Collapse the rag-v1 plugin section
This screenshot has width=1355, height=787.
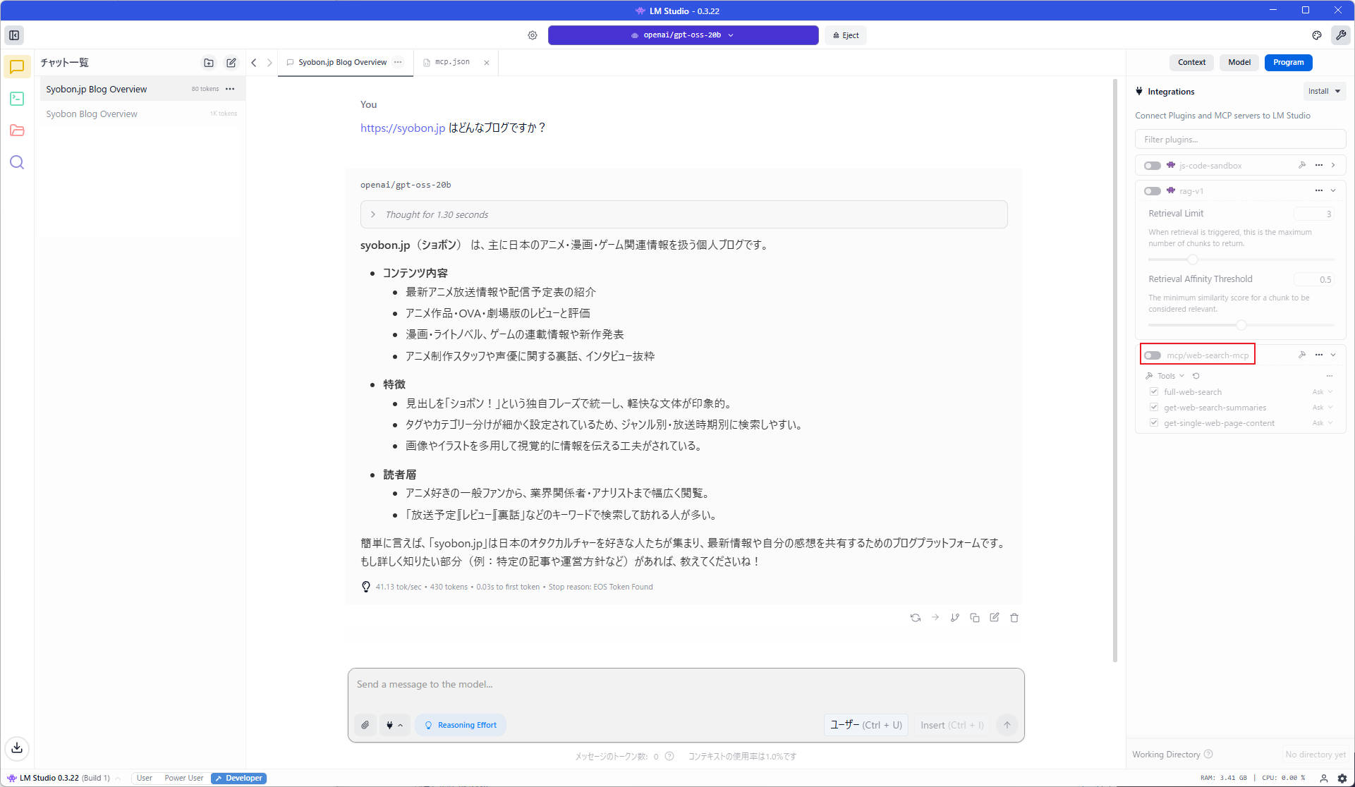click(1333, 191)
